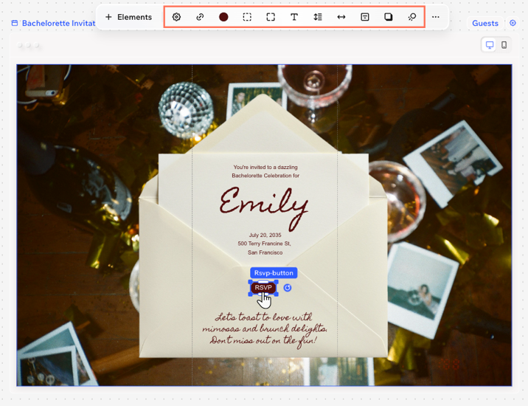Screen dimensions: 528x406
Task: Open the shadow settings icon
Action: pyautogui.click(x=388, y=17)
